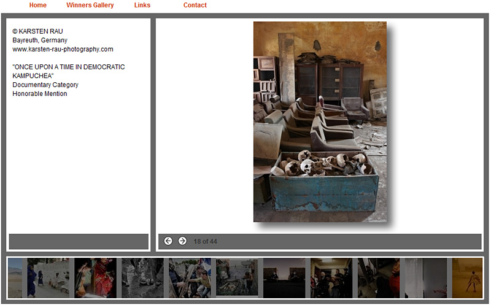Select thumbnail of men beside the faded one
The height and width of the screenshot is (305, 491).
point(190,278)
